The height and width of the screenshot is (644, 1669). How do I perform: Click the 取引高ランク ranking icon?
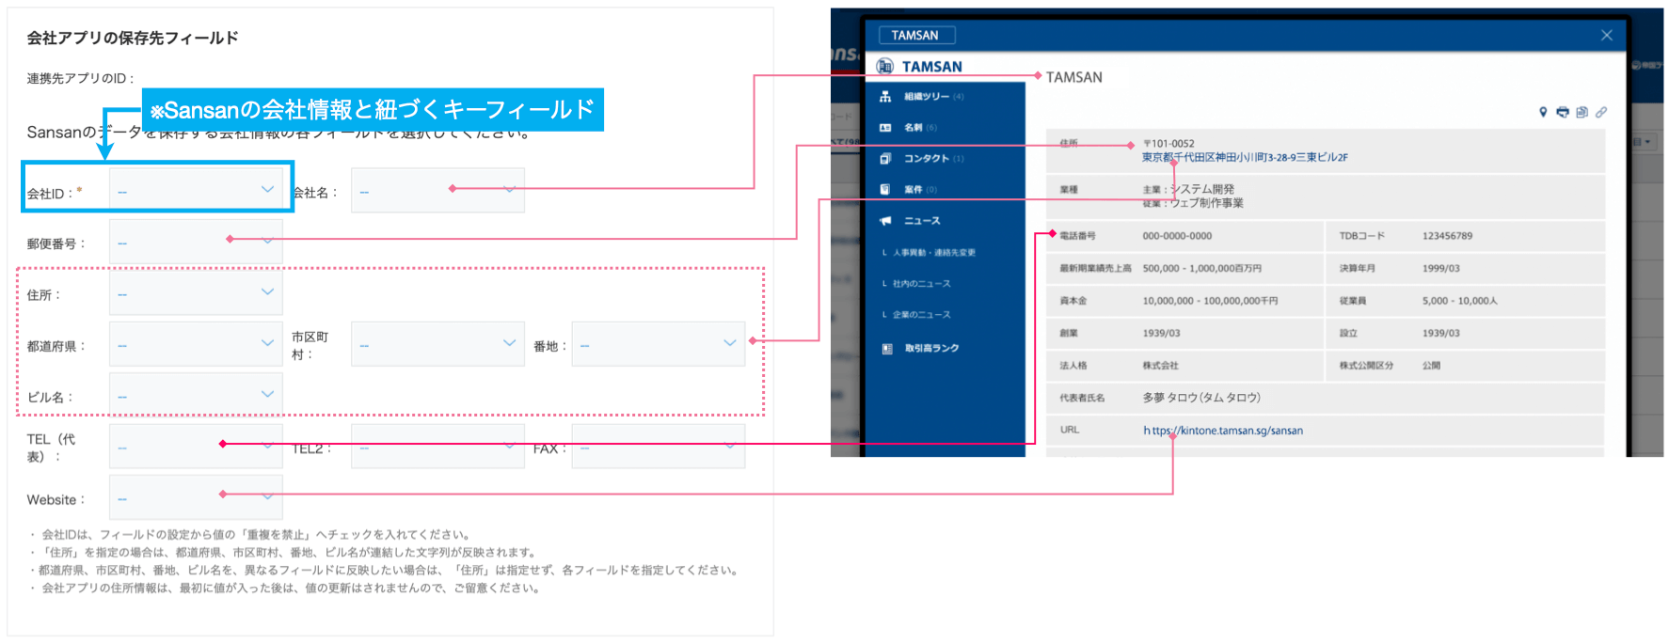tap(886, 349)
